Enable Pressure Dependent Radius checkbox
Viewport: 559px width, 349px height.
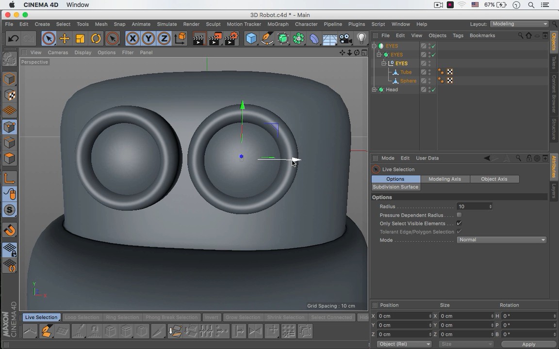[459, 215]
